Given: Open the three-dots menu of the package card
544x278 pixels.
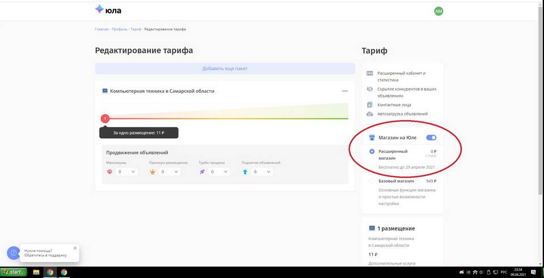Looking at the screenshot, I should coord(345,91).
